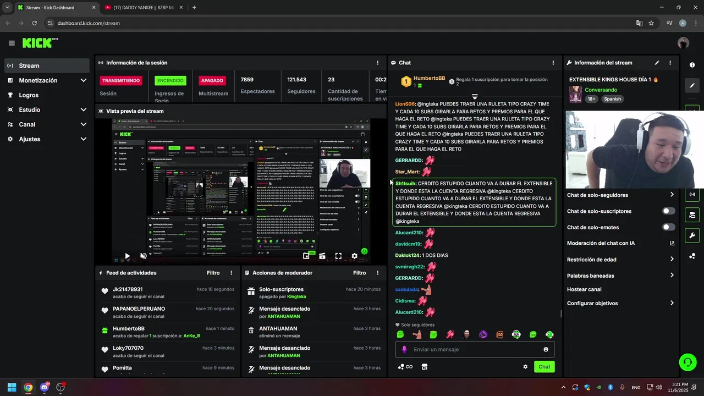Click the camera icon in the right rail
This screenshot has width=704, height=396.
click(x=692, y=215)
